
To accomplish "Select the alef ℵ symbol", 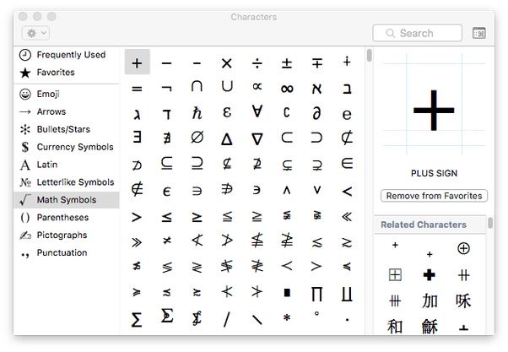I will click(316, 88).
